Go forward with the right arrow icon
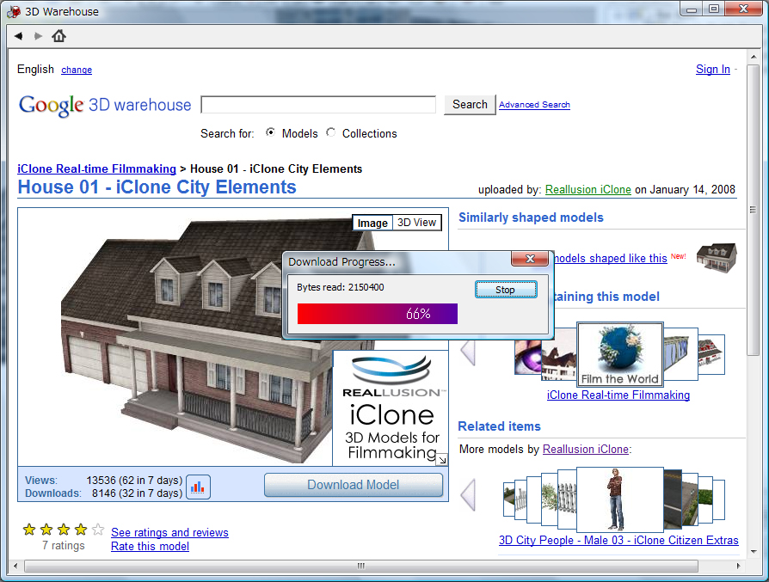Viewport: 769px width, 582px height. pyautogui.click(x=38, y=36)
